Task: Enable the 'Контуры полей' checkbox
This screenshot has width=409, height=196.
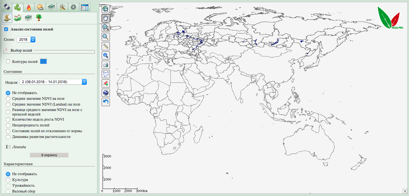Action: pyautogui.click(x=8, y=62)
